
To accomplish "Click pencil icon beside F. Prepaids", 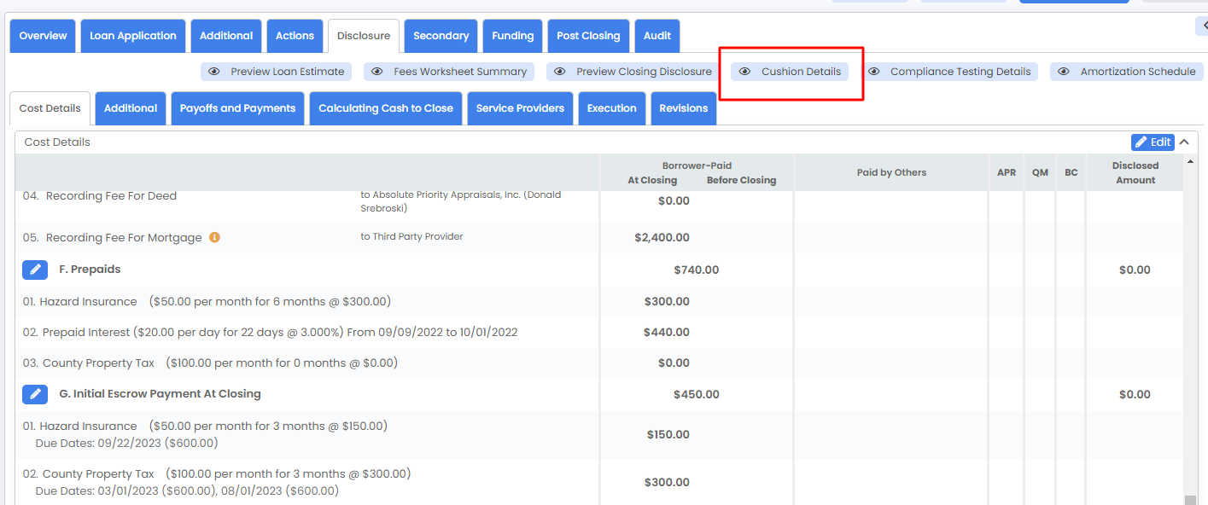I will tap(34, 270).
